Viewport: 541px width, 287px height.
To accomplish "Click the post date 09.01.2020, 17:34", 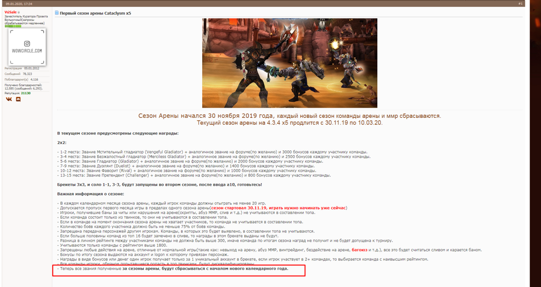I will tap(19, 3).
